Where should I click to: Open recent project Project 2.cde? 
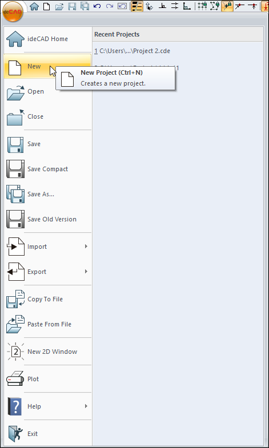click(133, 51)
